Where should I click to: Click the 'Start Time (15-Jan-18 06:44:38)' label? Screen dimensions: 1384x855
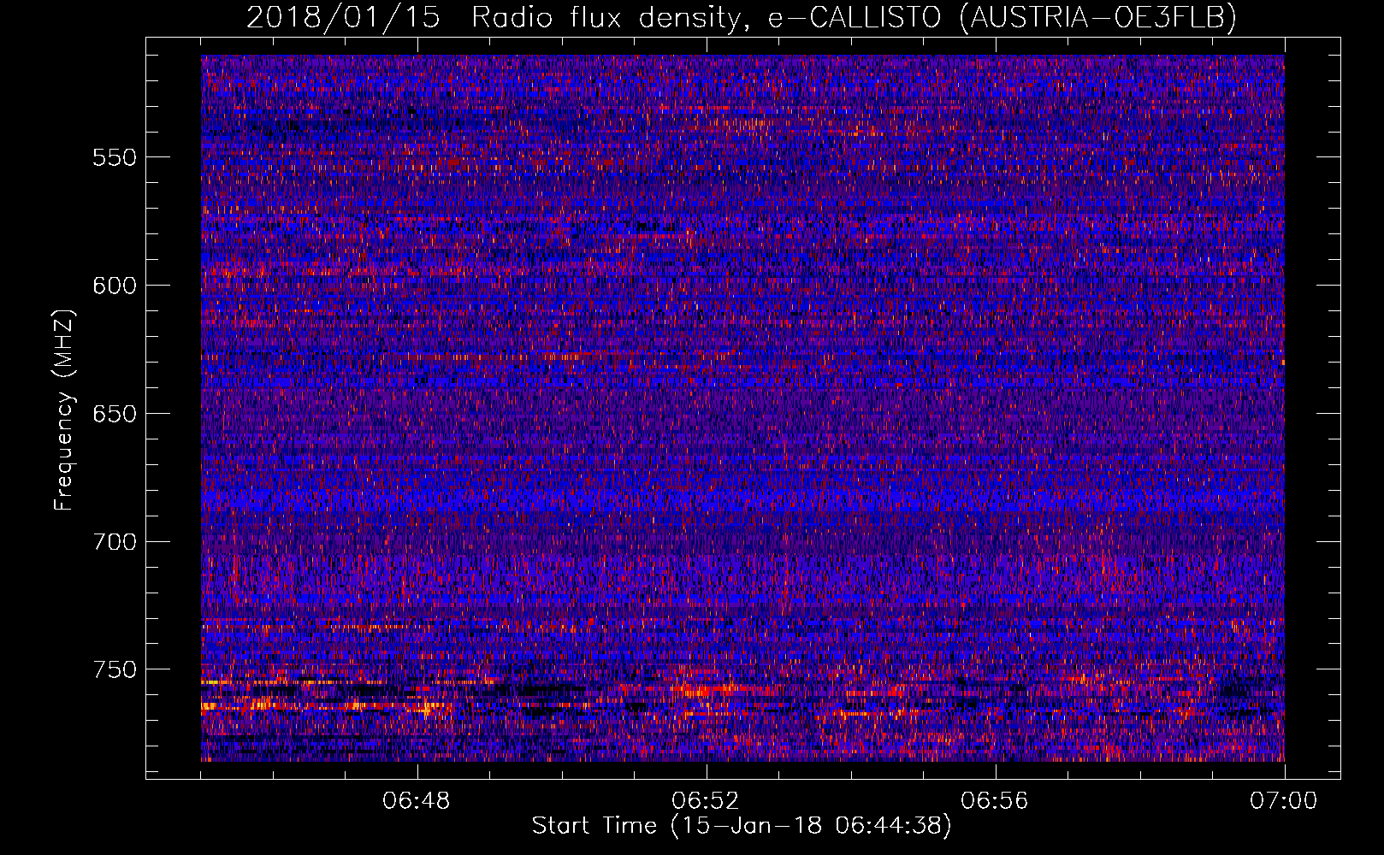click(742, 826)
